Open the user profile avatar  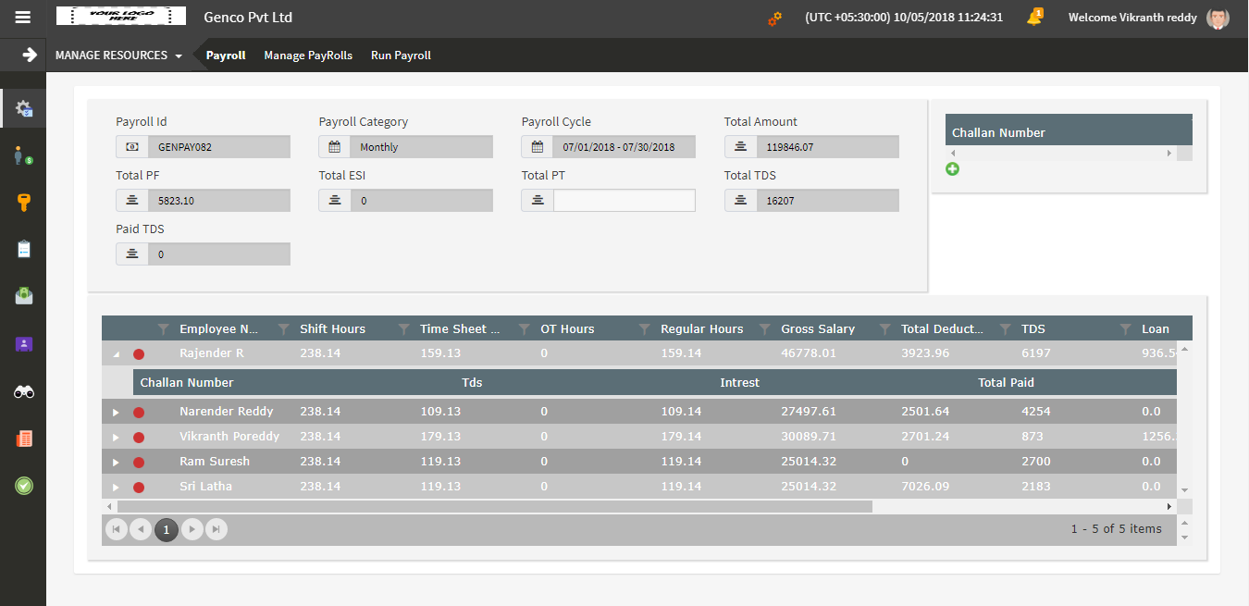pos(1218,18)
